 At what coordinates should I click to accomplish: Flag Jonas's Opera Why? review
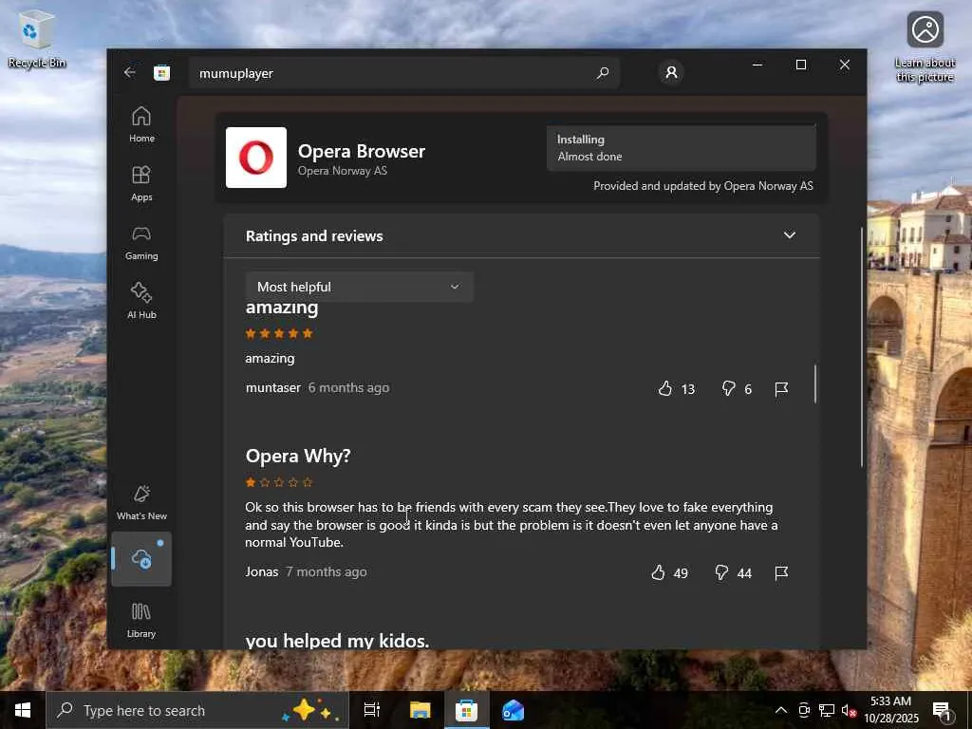point(781,572)
